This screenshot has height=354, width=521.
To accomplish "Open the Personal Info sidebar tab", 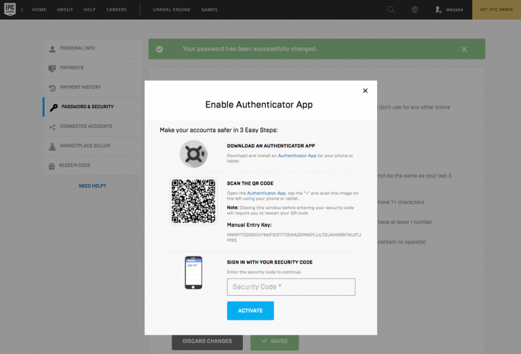I will 93,48.
